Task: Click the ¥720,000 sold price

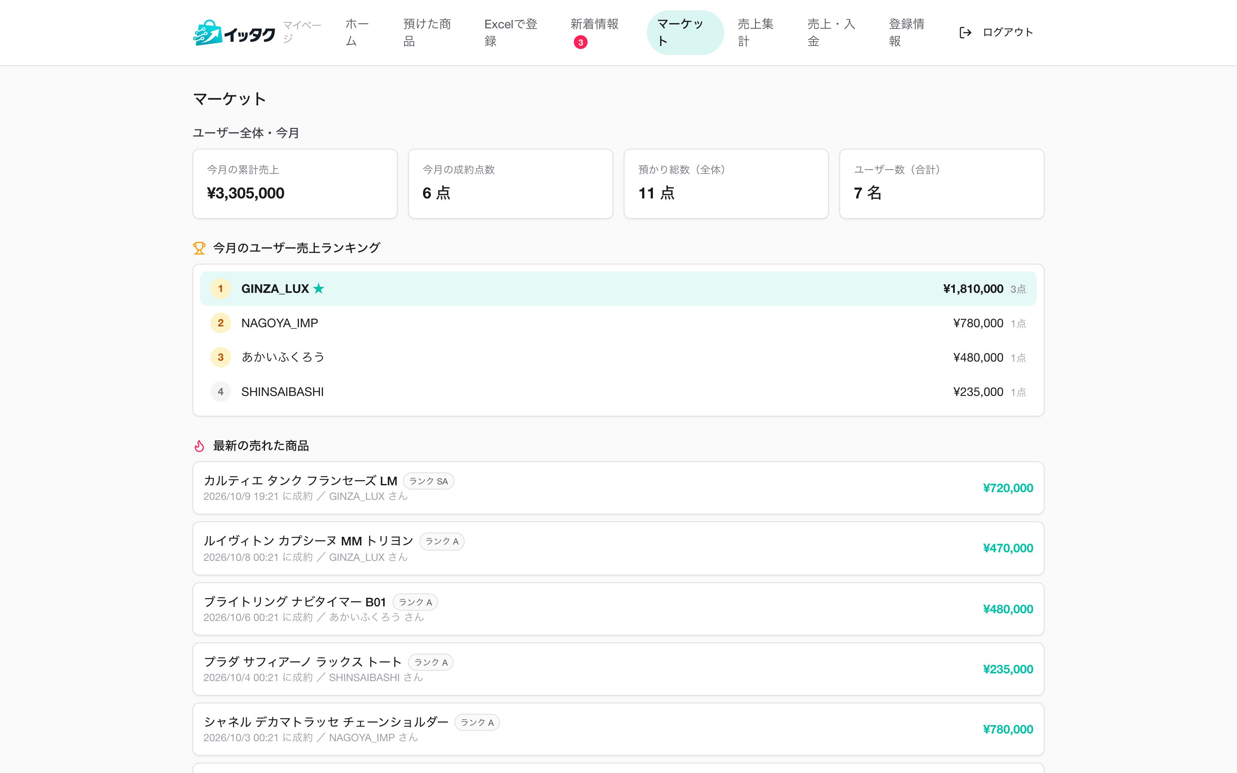Action: [x=1008, y=488]
